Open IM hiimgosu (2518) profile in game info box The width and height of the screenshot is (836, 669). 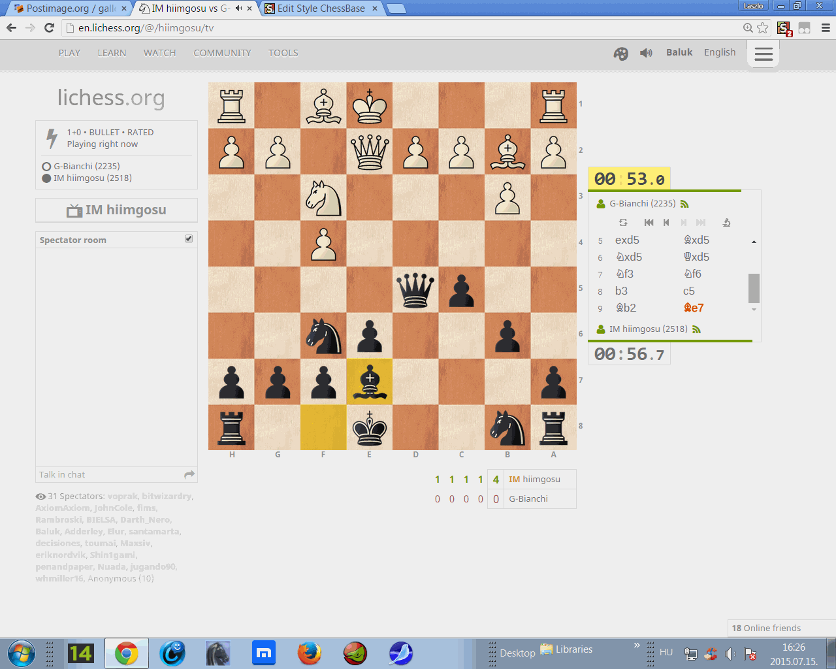(x=93, y=178)
